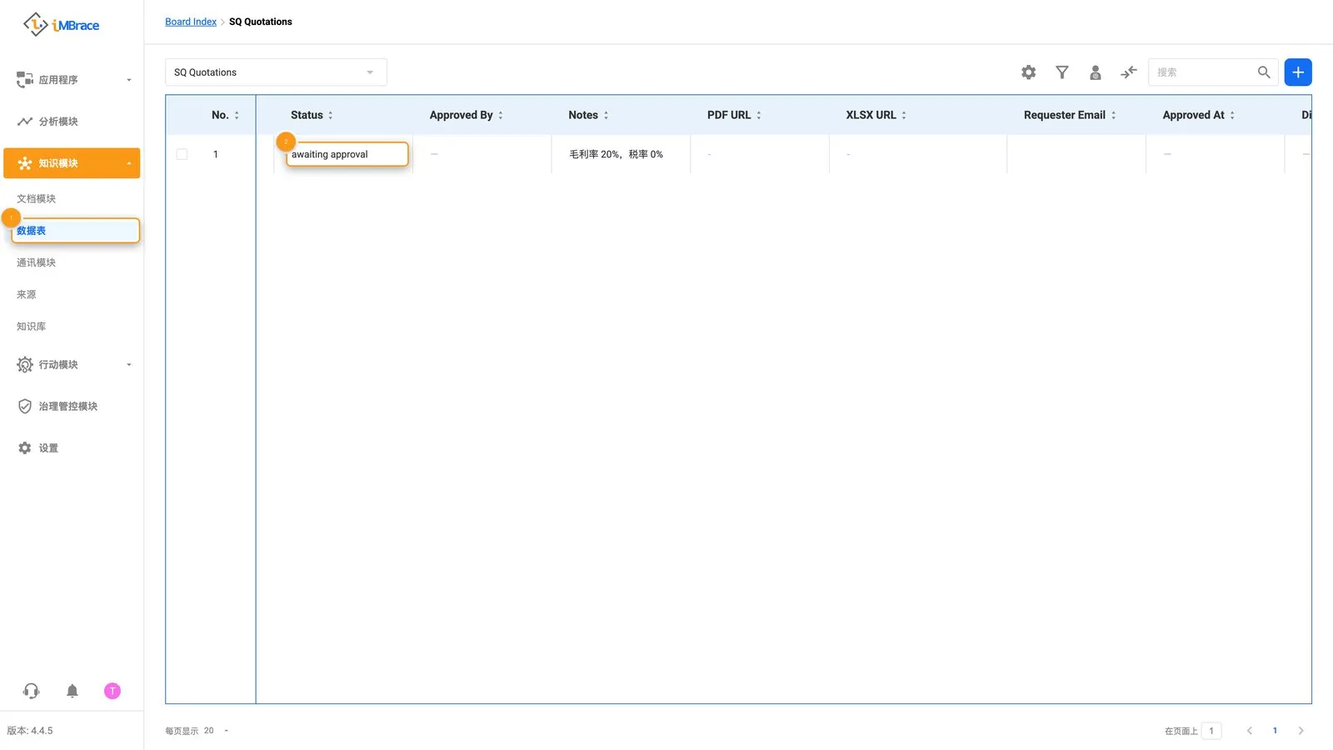
Task: Click the Notes cell 毛利率 20%
Action: (616, 154)
